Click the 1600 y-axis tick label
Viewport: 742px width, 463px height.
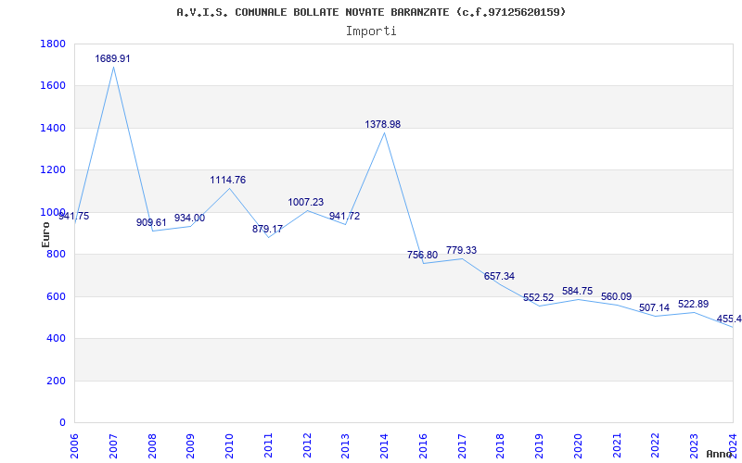pos(53,86)
